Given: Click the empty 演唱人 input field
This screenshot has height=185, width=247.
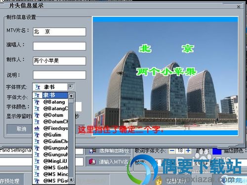Looking at the screenshot, I should point(59,46).
